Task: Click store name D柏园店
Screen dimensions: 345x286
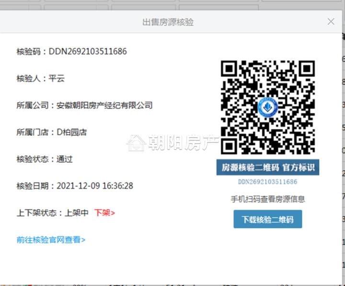Action: [x=72, y=132]
